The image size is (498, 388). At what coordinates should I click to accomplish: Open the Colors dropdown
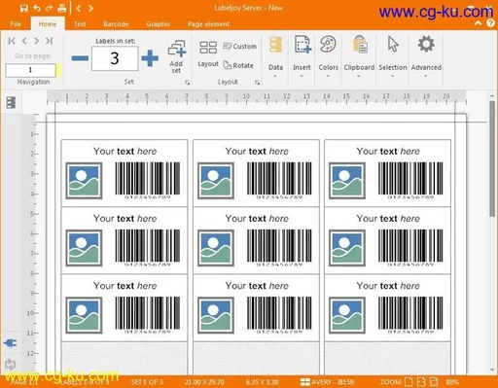coord(328,57)
